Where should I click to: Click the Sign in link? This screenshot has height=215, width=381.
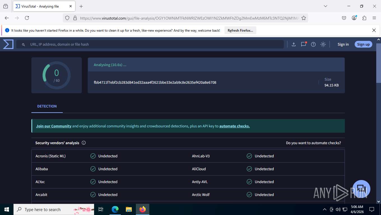coord(343,44)
